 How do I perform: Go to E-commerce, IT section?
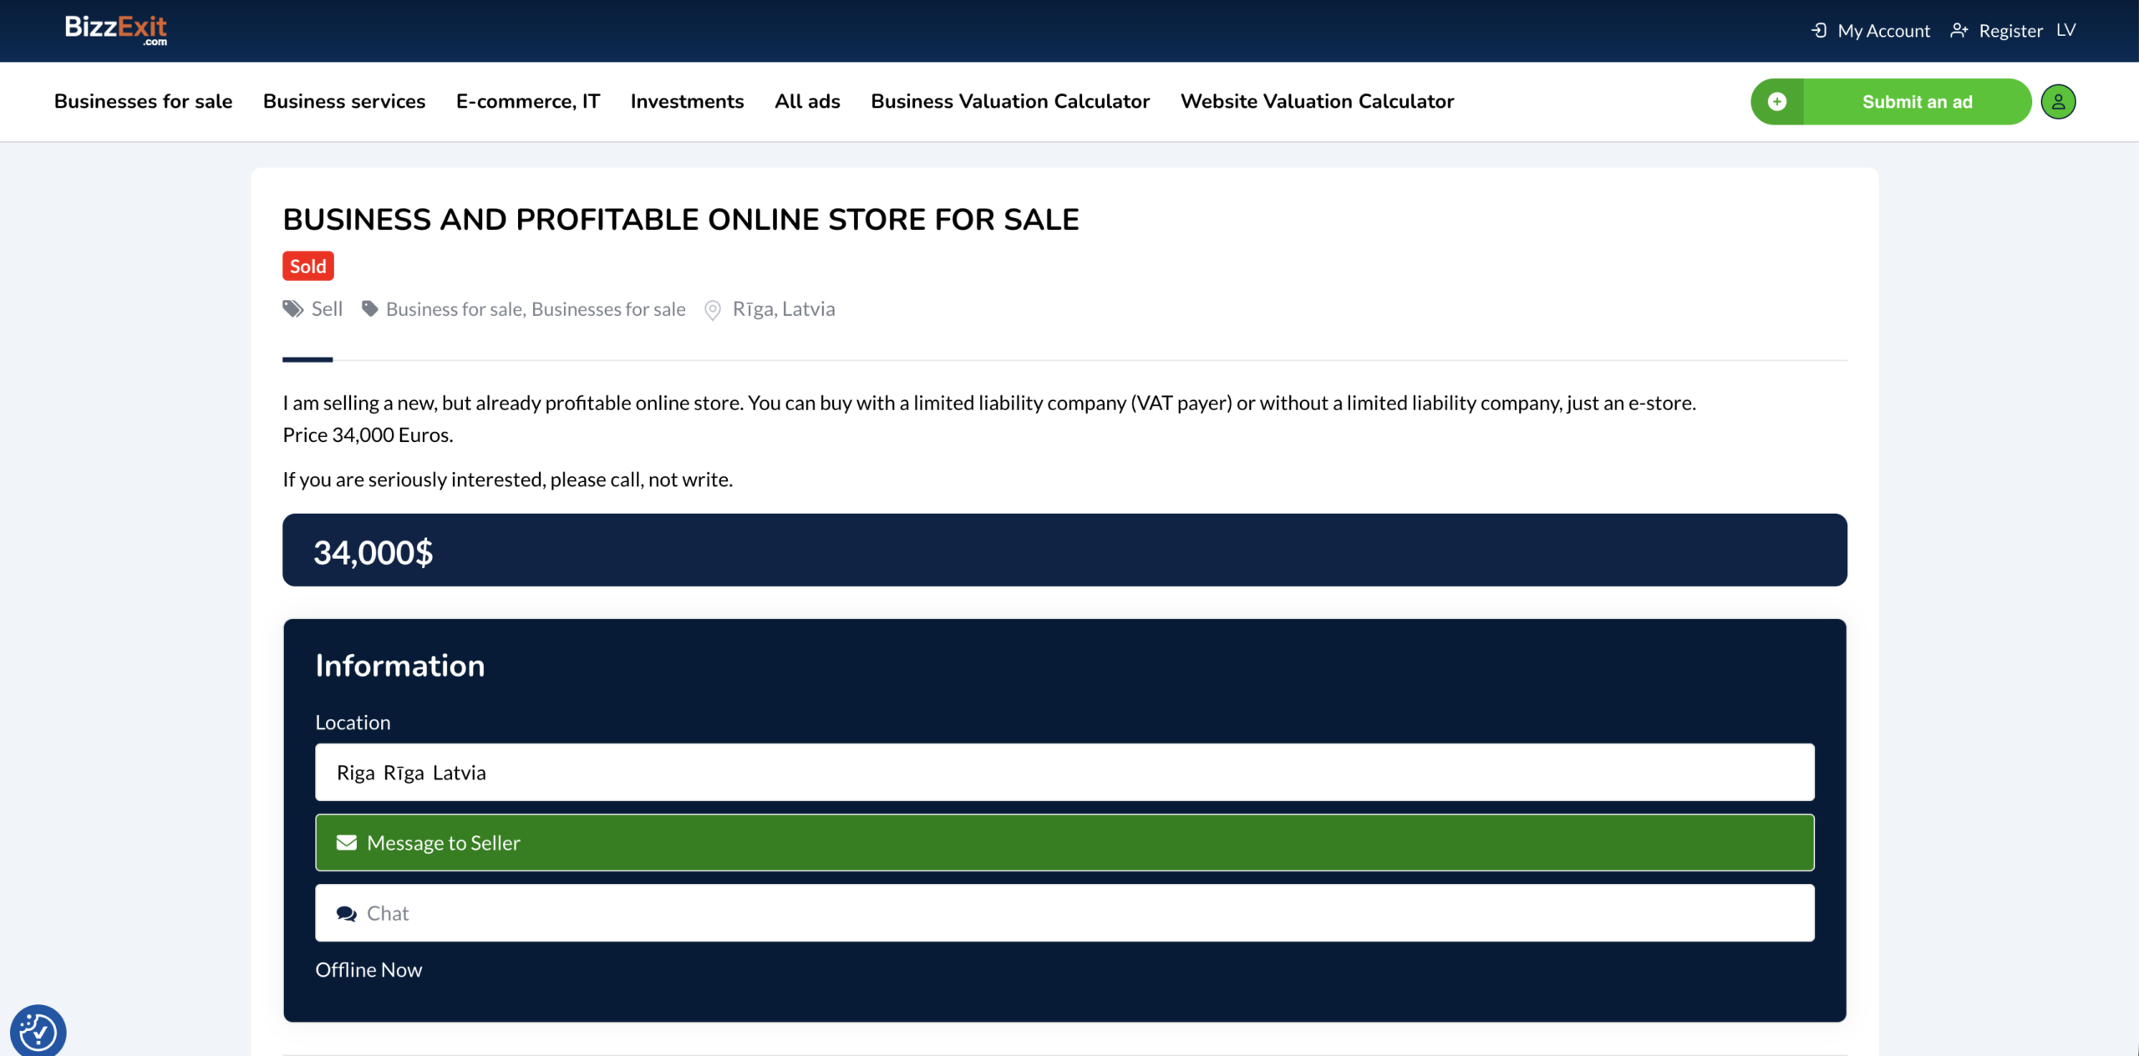[528, 101]
